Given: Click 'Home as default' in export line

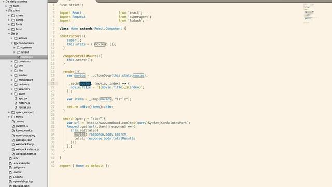Looking at the screenshot, I should tap(90, 166).
